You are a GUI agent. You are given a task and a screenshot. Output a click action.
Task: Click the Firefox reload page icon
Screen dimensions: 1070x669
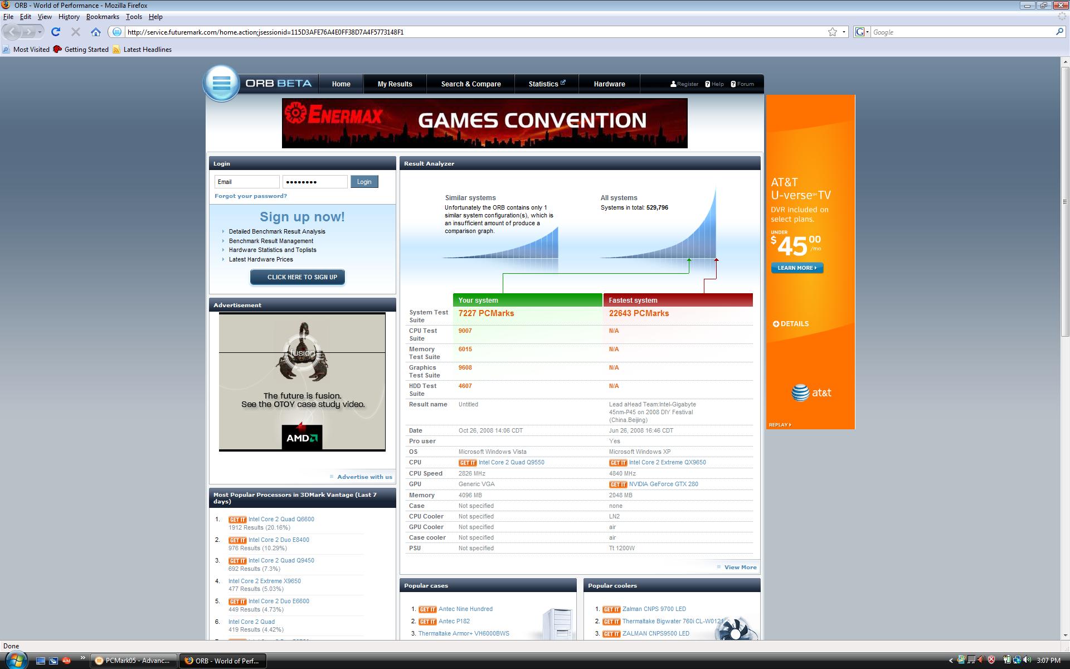56,32
